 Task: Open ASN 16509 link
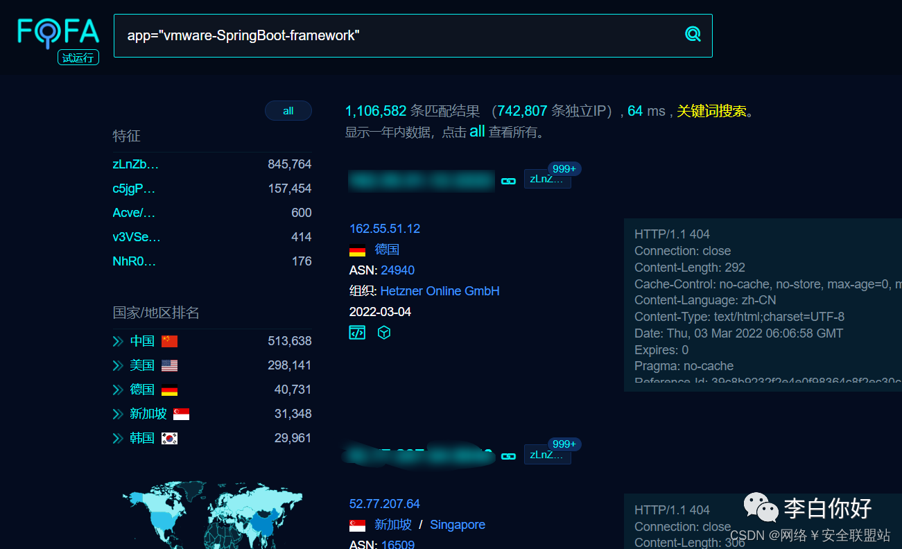(398, 544)
